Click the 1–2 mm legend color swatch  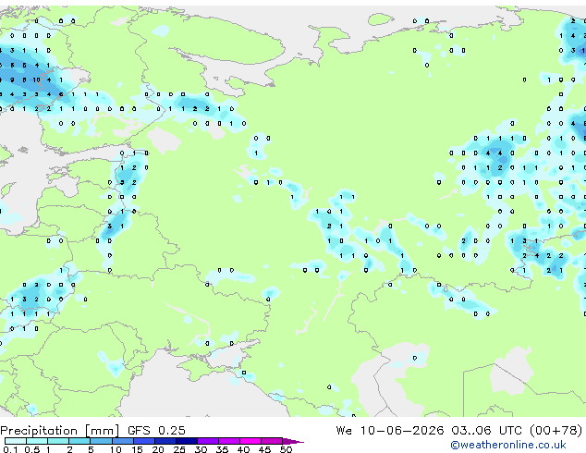tap(58, 441)
